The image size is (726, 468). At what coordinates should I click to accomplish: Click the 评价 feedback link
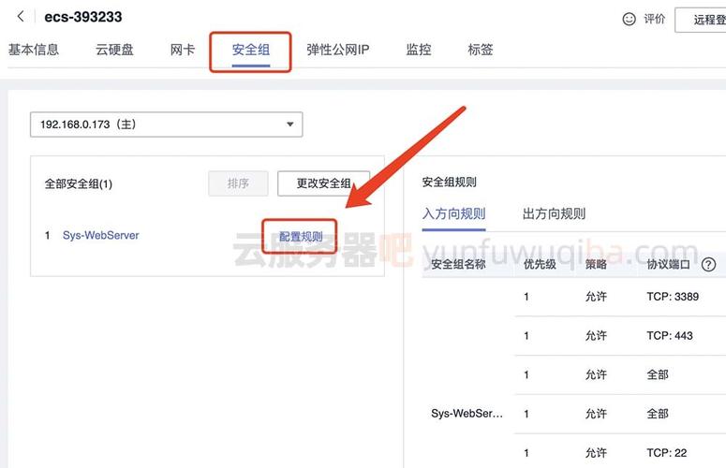654,19
